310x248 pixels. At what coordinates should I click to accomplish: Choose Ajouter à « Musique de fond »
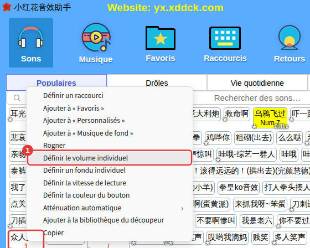[x=110, y=133]
